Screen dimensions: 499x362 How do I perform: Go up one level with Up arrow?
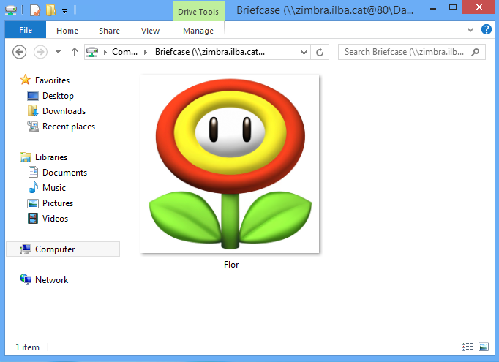(75, 52)
